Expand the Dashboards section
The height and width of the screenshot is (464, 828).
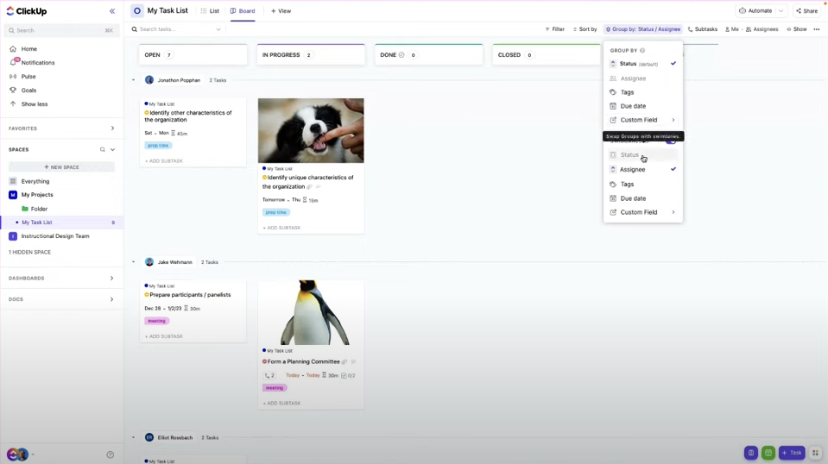[x=112, y=279]
